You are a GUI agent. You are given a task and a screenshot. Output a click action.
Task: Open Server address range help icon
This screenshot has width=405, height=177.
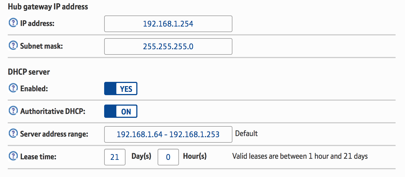click(13, 134)
